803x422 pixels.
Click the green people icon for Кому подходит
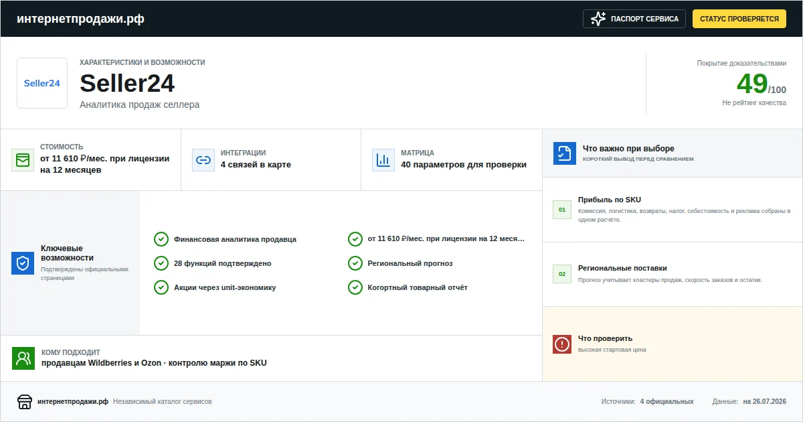23,358
